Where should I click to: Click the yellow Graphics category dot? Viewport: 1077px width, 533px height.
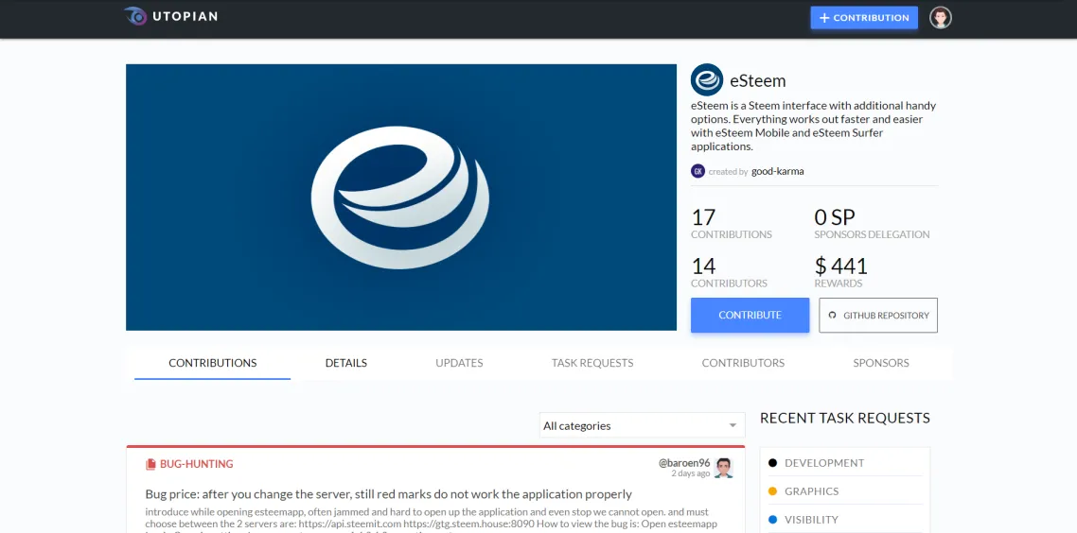point(772,491)
